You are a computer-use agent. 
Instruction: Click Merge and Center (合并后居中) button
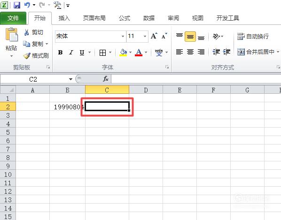tap(256, 52)
